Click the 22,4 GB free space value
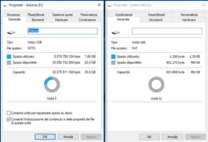This screenshot has height=142, width=208. [x=90, y=63]
